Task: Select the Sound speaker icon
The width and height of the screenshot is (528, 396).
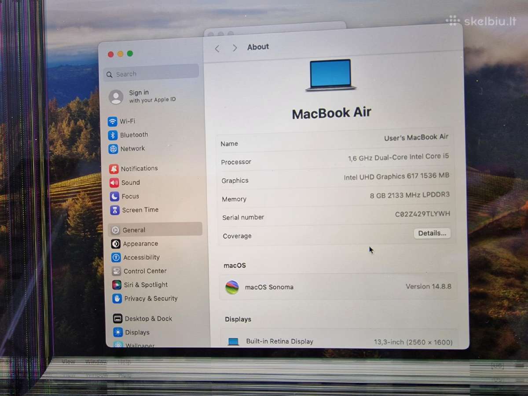Action: 114,183
